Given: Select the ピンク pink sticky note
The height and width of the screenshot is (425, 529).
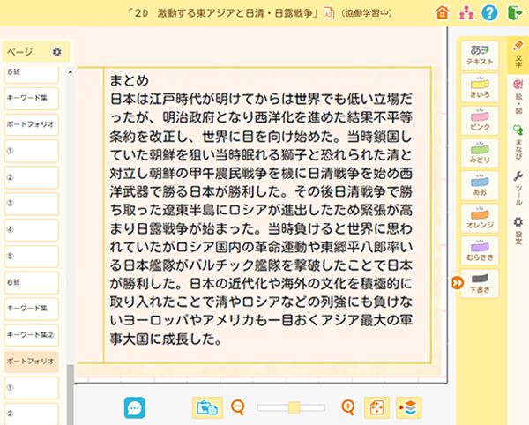Looking at the screenshot, I should (x=480, y=120).
